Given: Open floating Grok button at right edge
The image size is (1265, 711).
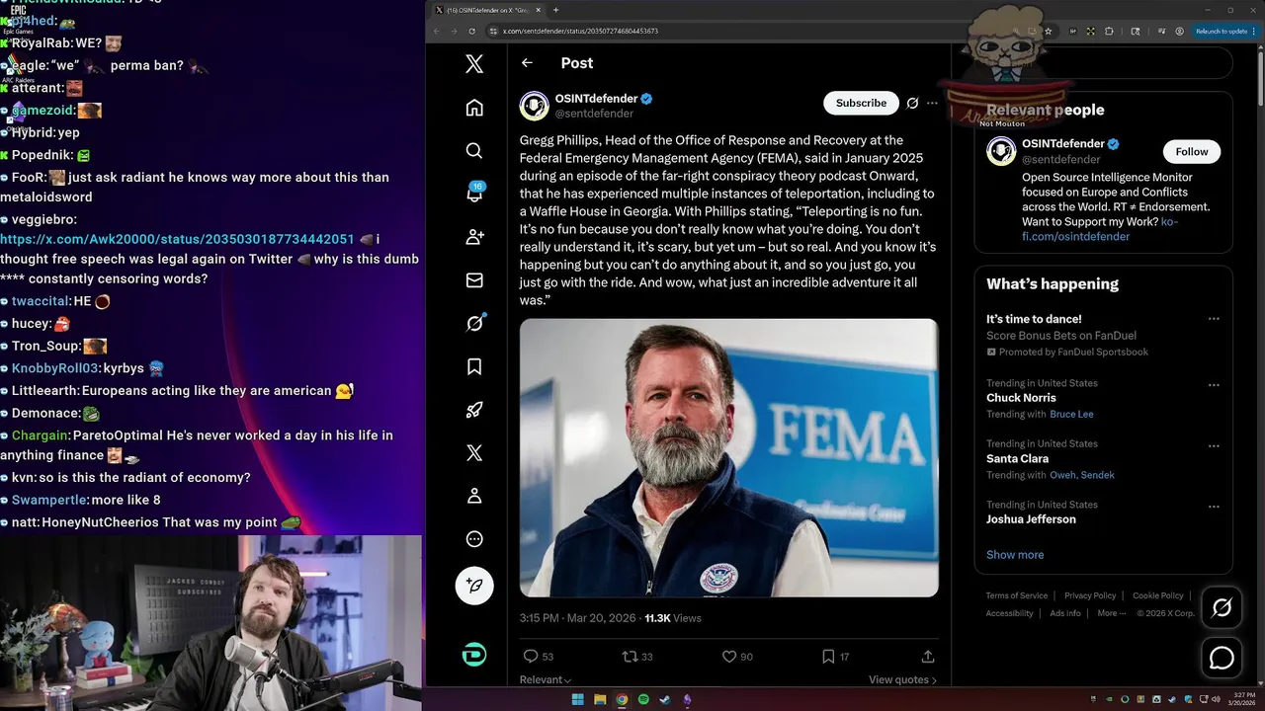Looking at the screenshot, I should coord(1222,608).
